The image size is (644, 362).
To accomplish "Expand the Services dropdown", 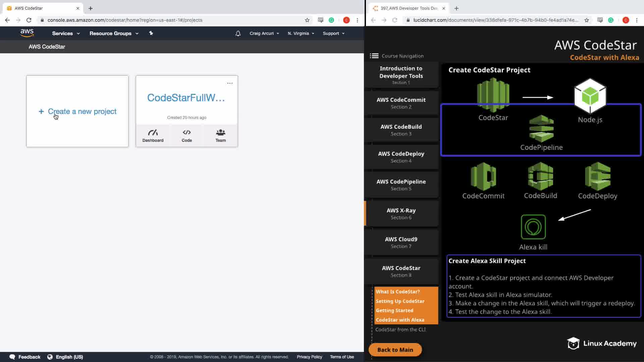I will 66,34.
